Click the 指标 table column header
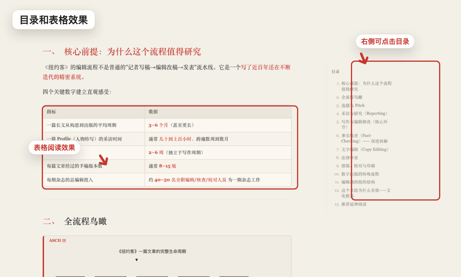Viewport: 461px width, 277px height. pos(94,112)
